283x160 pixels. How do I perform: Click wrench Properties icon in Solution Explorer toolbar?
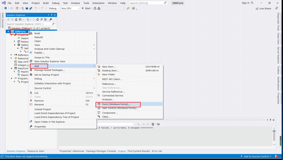[51, 19]
